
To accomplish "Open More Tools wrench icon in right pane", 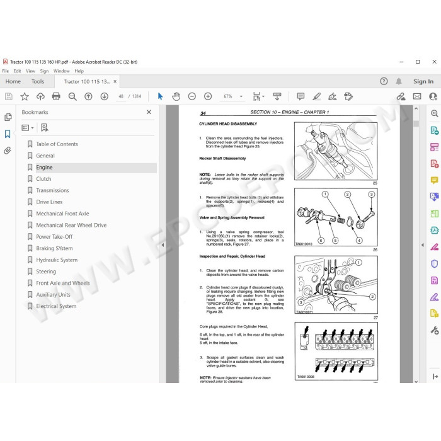I will pyautogui.click(x=435, y=330).
